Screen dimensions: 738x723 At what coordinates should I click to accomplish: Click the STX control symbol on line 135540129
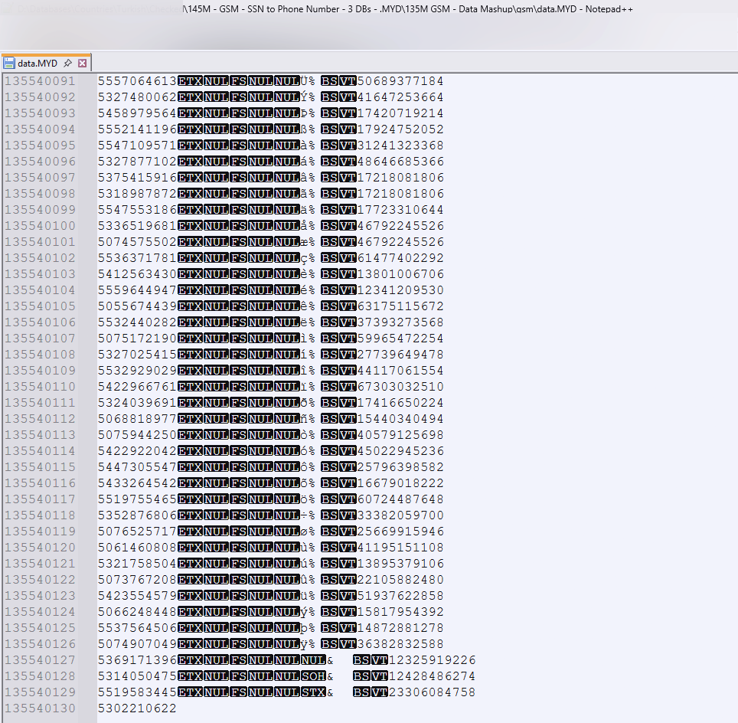[313, 692]
